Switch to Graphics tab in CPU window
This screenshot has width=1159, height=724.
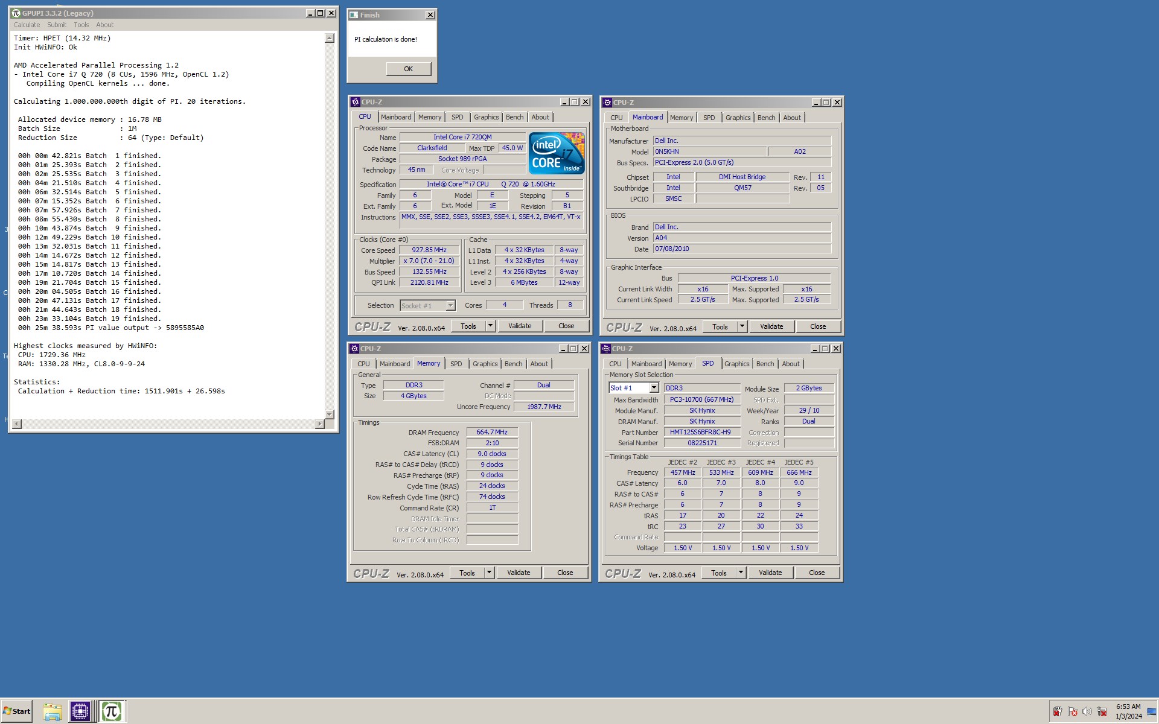click(x=486, y=117)
